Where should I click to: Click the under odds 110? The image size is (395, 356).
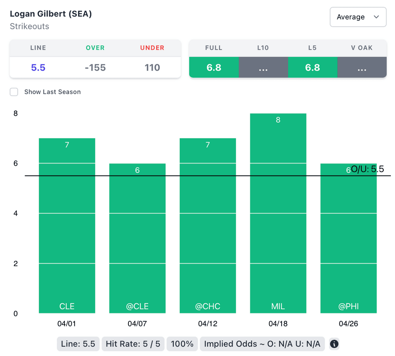(152, 67)
